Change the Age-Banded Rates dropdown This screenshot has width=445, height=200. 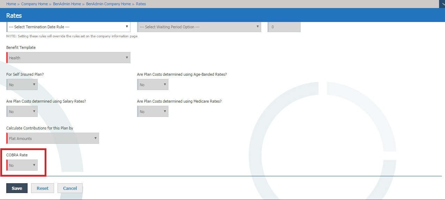[153, 85]
